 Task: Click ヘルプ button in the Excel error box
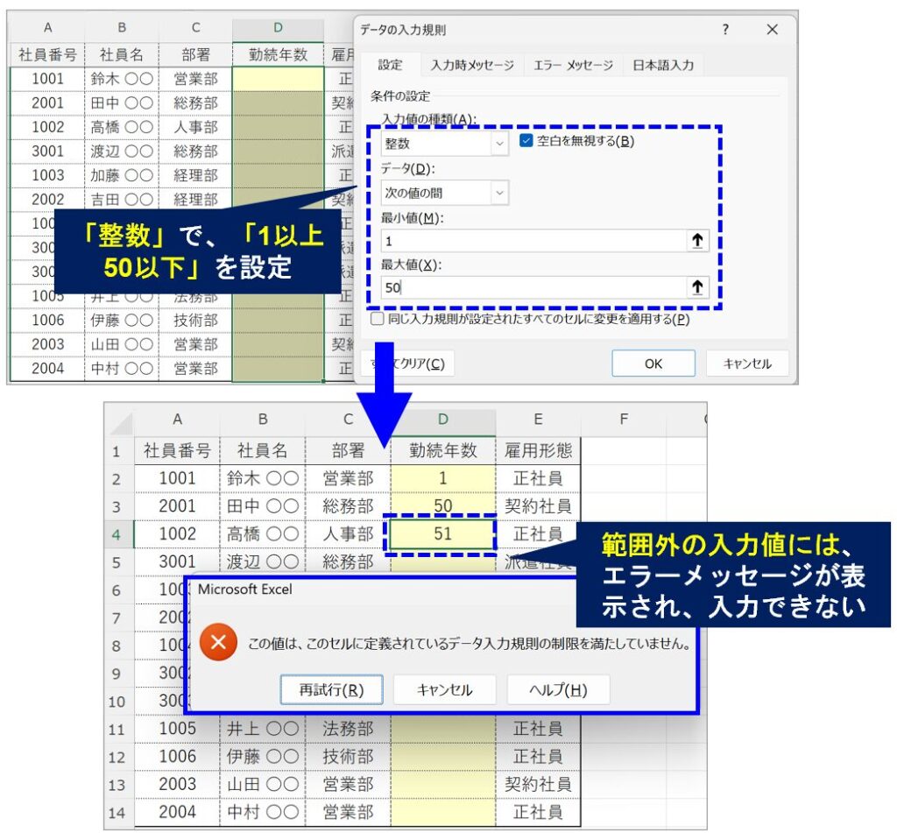pyautogui.click(x=558, y=689)
